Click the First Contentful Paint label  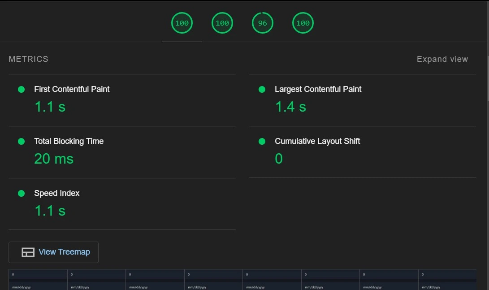[72, 89]
